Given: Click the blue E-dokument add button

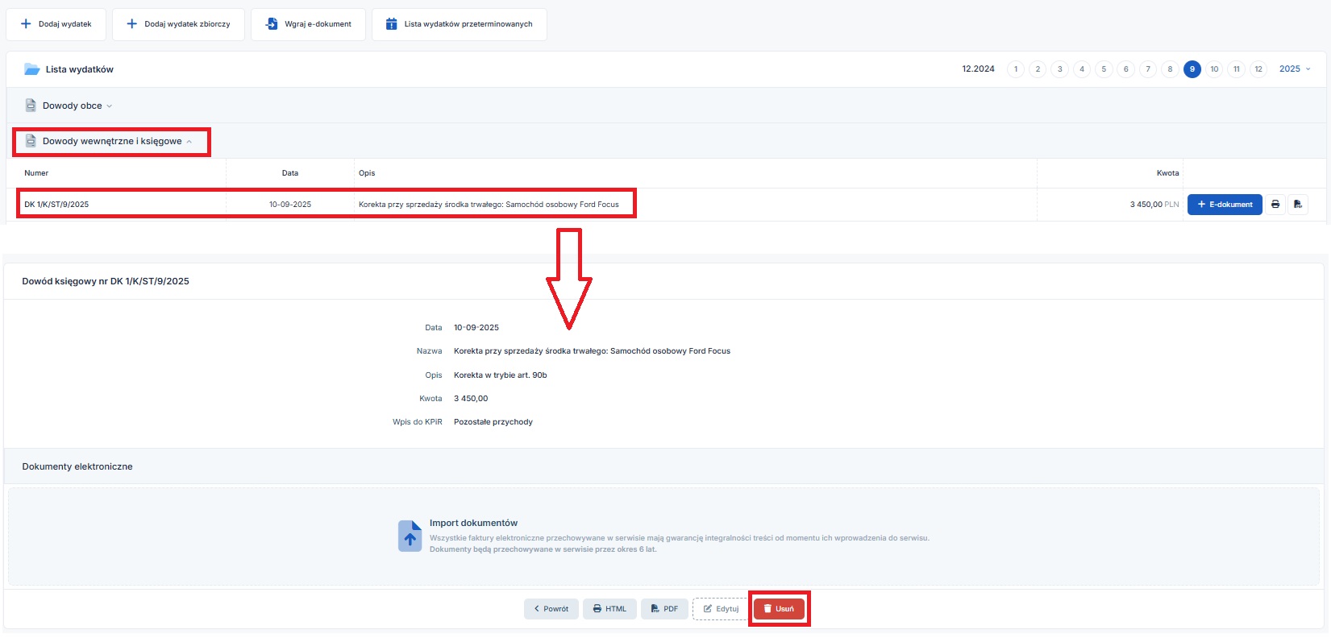Looking at the screenshot, I should tap(1224, 205).
